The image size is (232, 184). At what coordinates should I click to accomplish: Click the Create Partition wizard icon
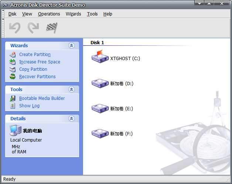(13, 55)
